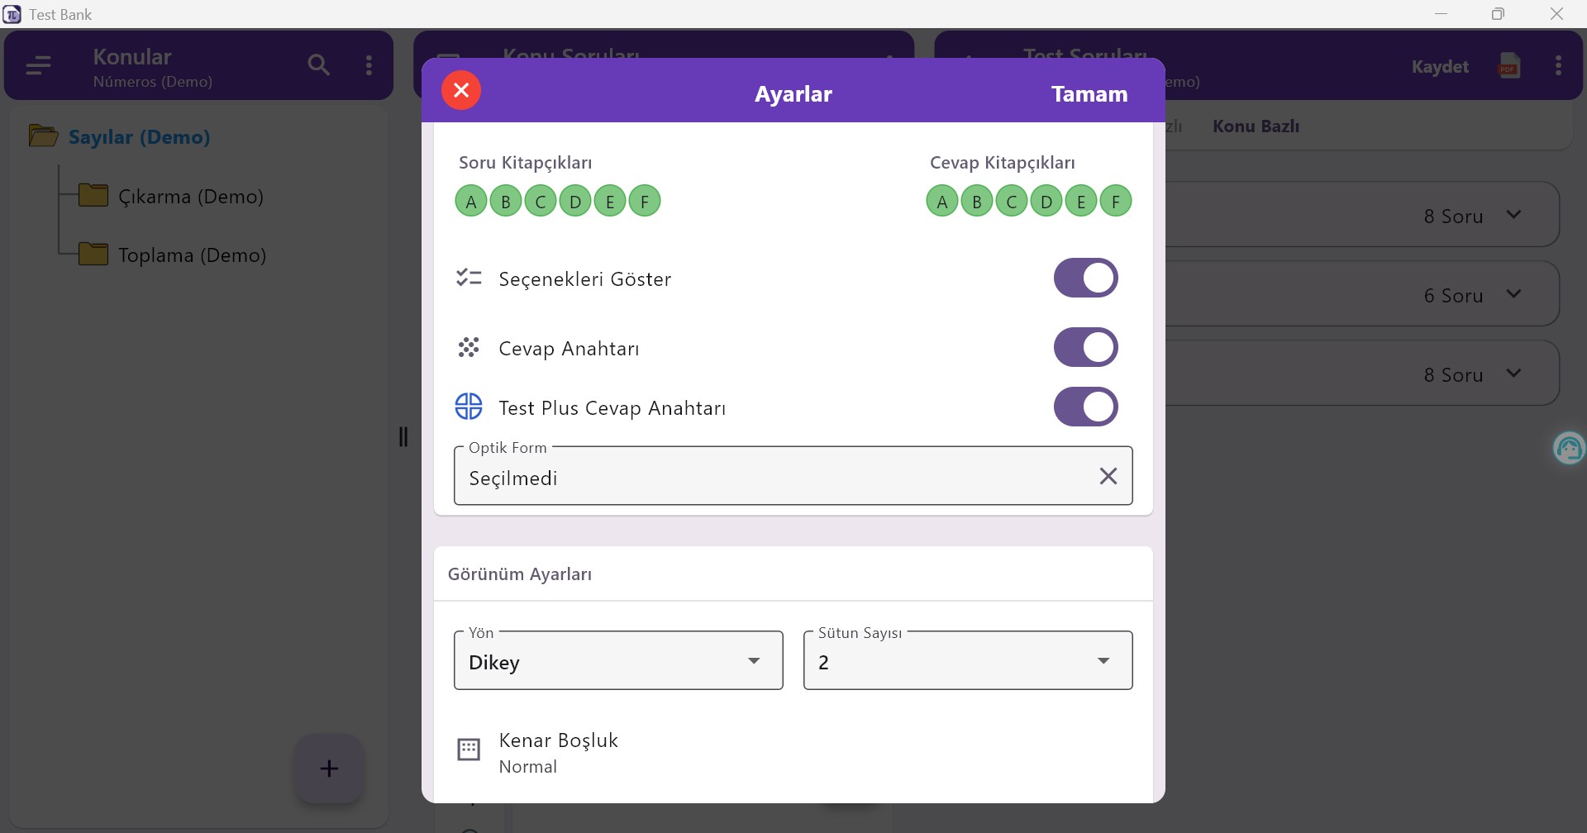Image resolution: width=1587 pixels, height=833 pixels.
Task: Click the search icon in Konular panel
Action: pyautogui.click(x=319, y=65)
